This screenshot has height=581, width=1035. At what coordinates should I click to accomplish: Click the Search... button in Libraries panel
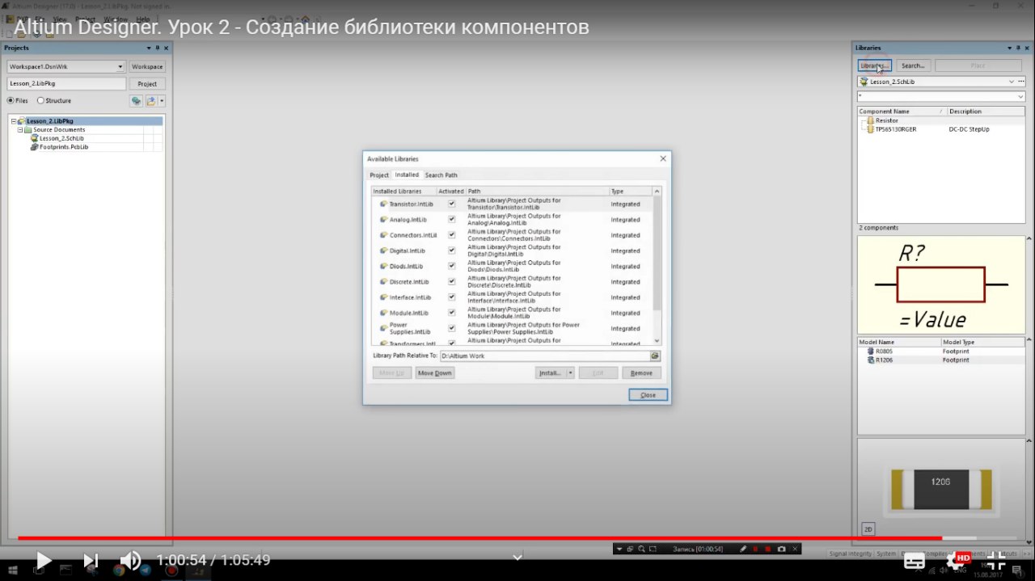coord(913,65)
